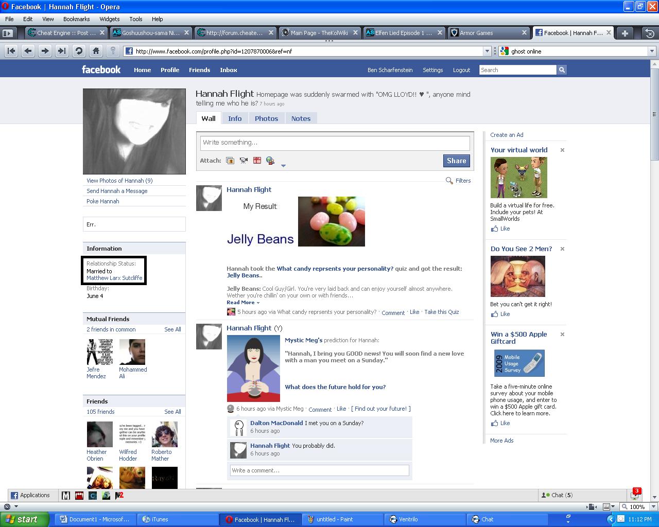659x527 pixels.
Task: Click the Opera status bar sync icon
Action: (7, 507)
